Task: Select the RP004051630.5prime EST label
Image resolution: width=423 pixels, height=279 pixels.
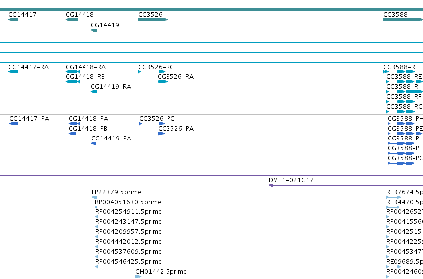Action: [128, 202]
